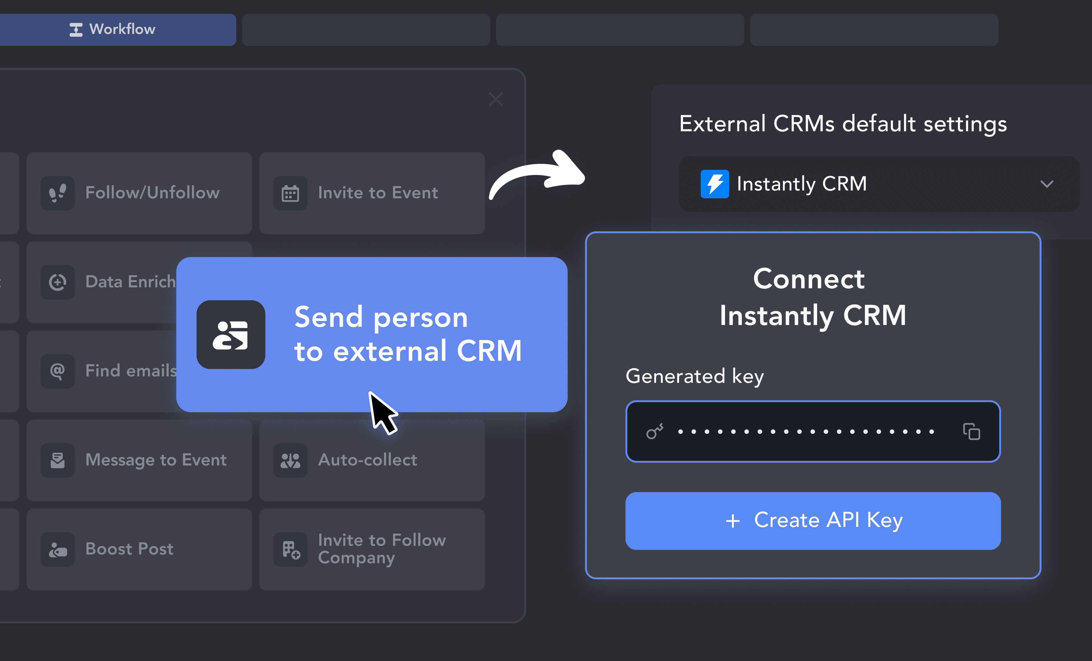Choose the Invite to Event action

[x=372, y=193]
